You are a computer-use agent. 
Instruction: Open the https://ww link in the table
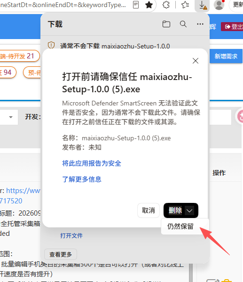coord(23,191)
